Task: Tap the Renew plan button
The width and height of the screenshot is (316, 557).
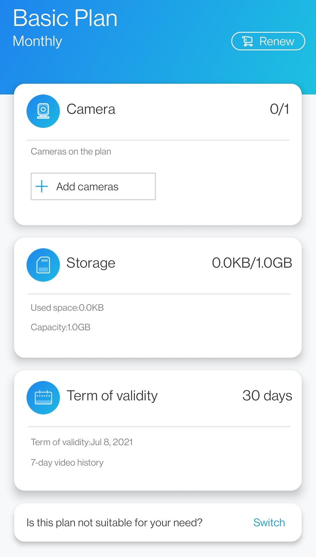Action: tap(268, 41)
